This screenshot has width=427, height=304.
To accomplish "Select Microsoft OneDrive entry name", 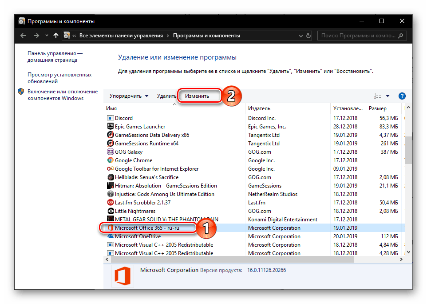I will [138, 236].
